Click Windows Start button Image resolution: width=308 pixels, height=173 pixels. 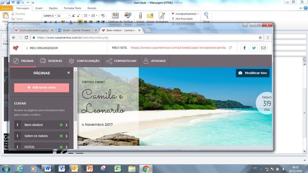(6, 169)
